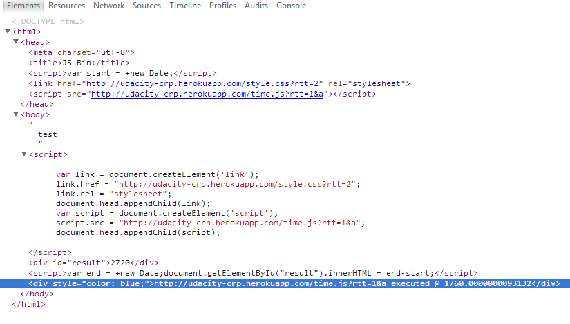Collapse the body element arrow
The width and height of the screenshot is (570, 324).
pos(16,114)
